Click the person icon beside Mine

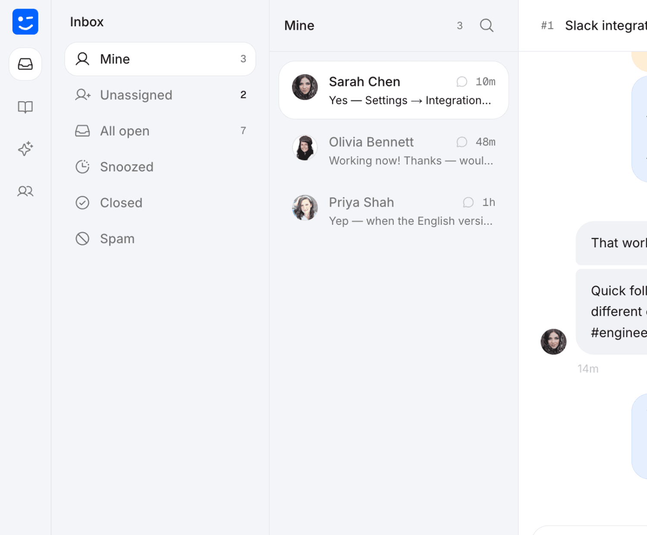click(x=82, y=59)
